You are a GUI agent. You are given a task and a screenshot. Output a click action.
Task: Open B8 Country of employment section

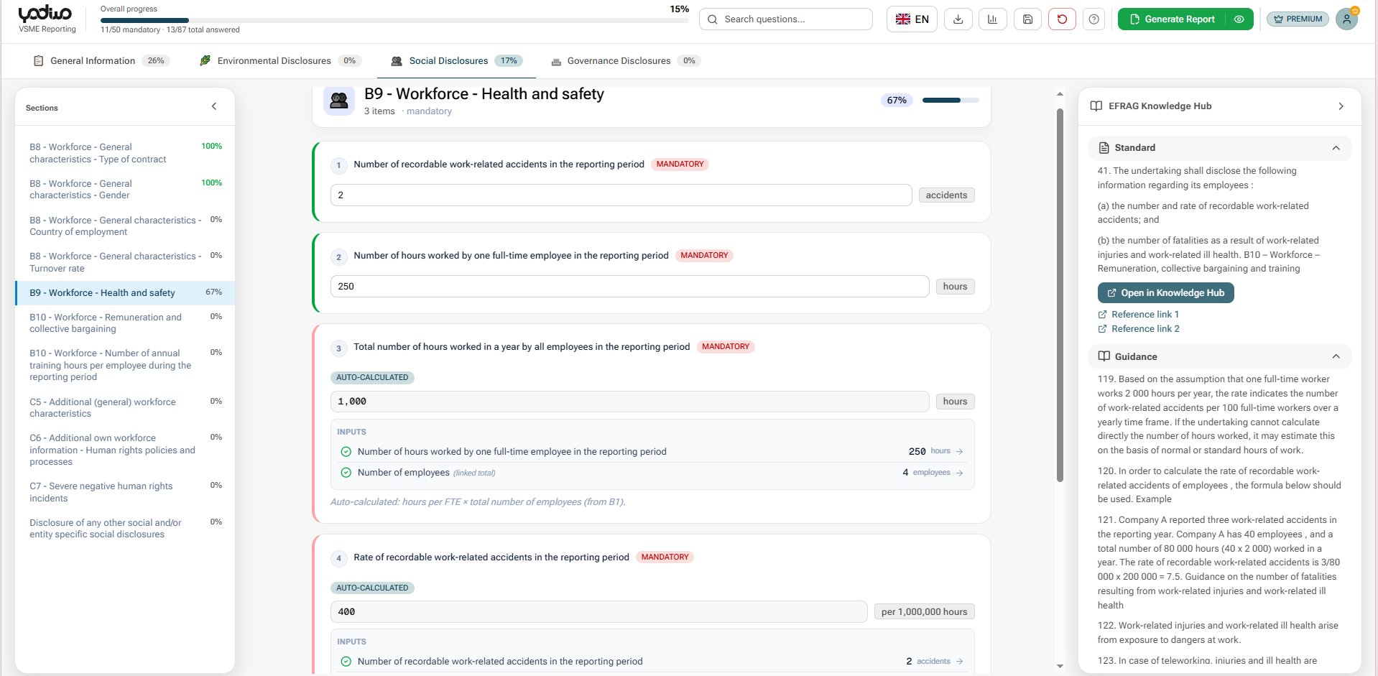[x=125, y=226]
